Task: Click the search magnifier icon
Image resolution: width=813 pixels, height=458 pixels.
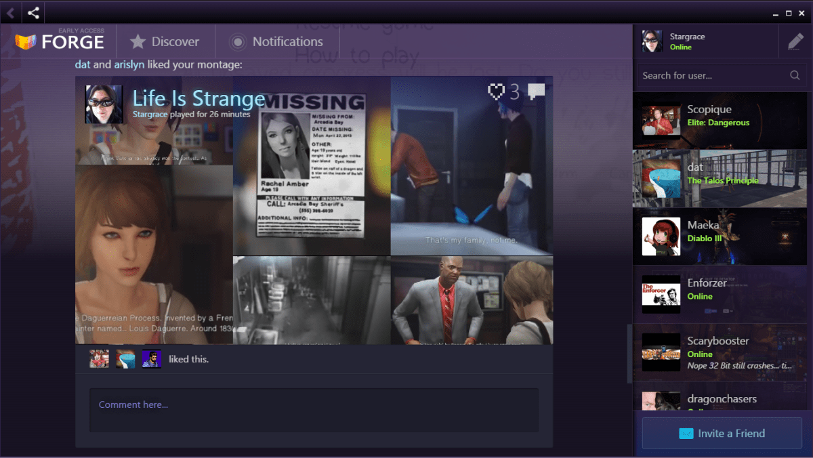Action: point(795,76)
